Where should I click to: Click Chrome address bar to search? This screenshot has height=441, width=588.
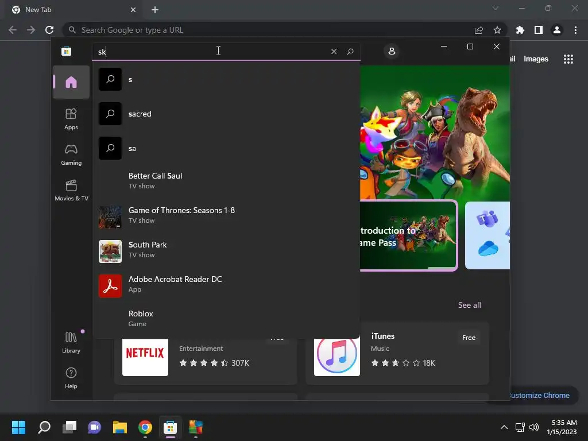pos(270,30)
